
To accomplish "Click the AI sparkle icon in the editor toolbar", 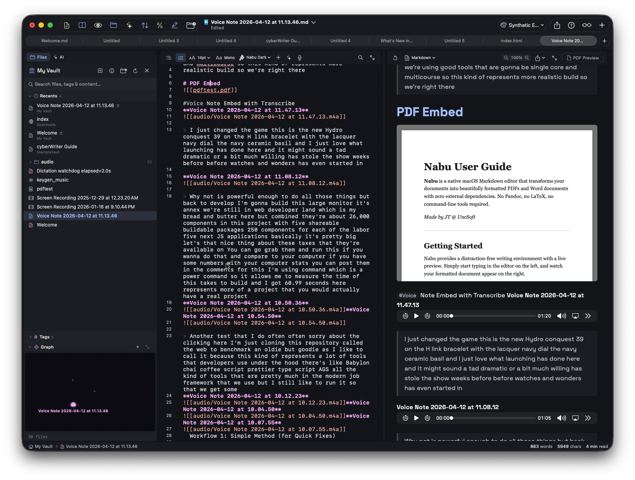I will pyautogui.click(x=289, y=58).
